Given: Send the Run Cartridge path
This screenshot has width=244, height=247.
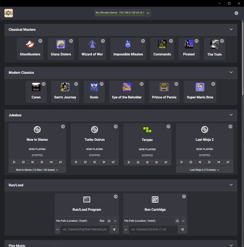Looking at the screenshot, I should pos(182,229).
